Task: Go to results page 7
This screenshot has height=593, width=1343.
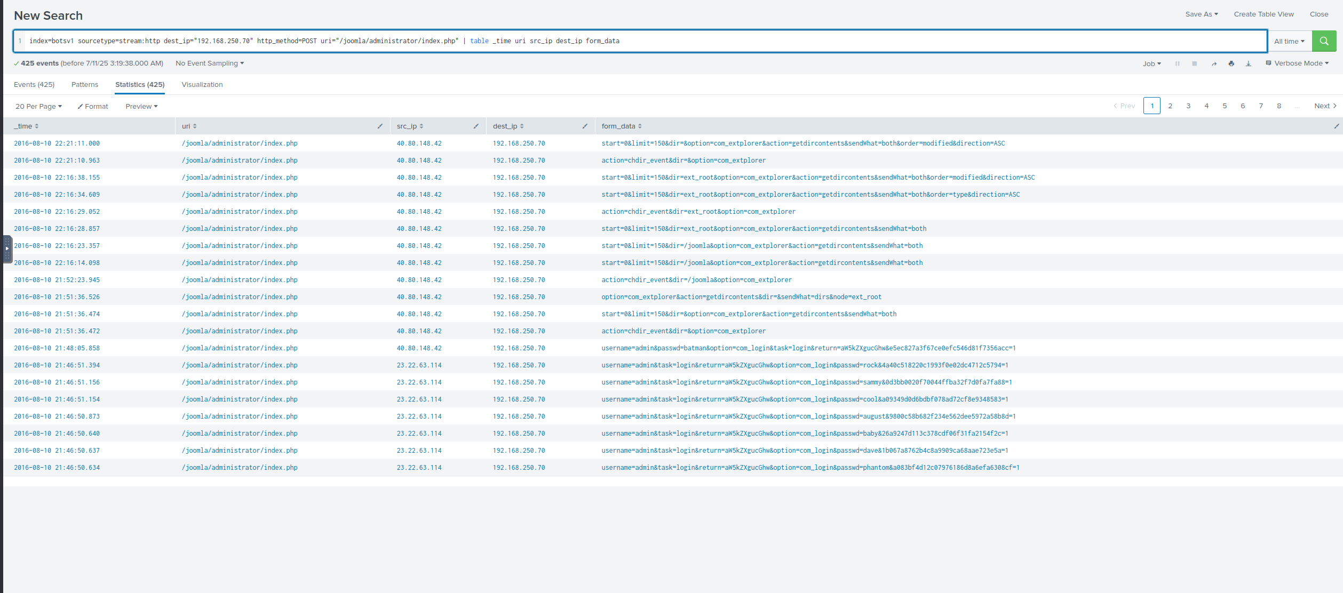Action: click(x=1261, y=106)
